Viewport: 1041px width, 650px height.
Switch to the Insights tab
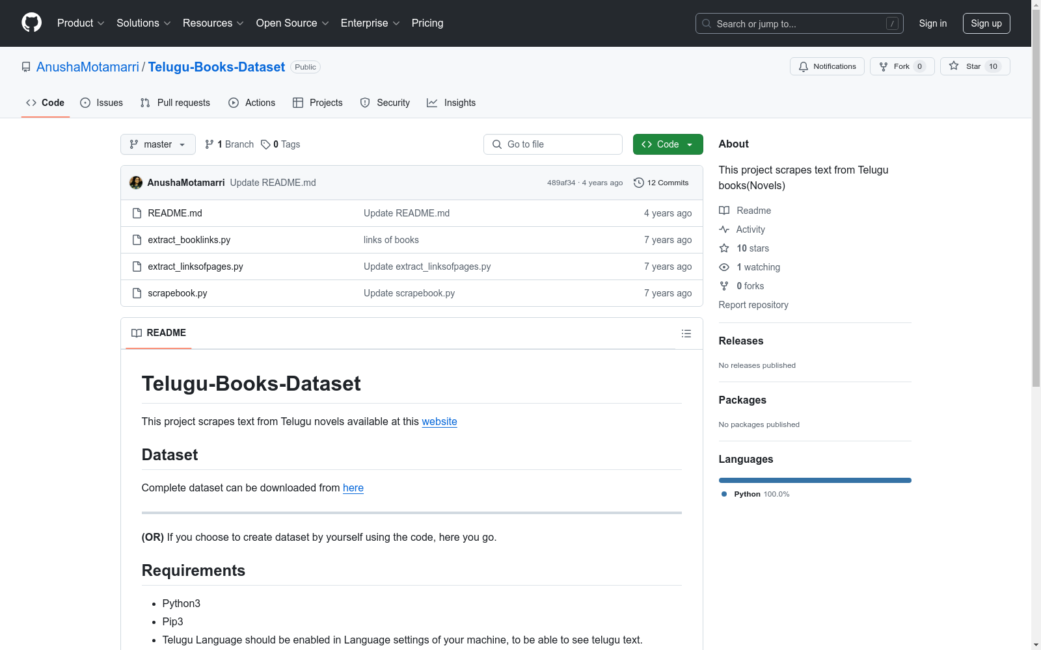[452, 103]
